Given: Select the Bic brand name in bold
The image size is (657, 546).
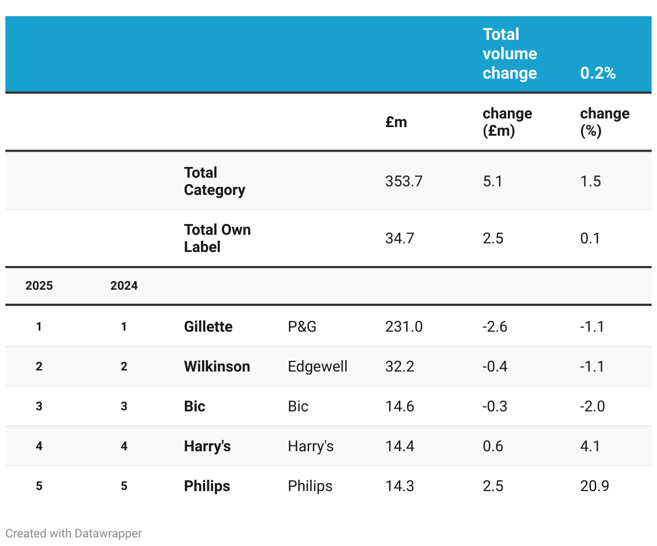Looking at the screenshot, I should pos(194,407).
